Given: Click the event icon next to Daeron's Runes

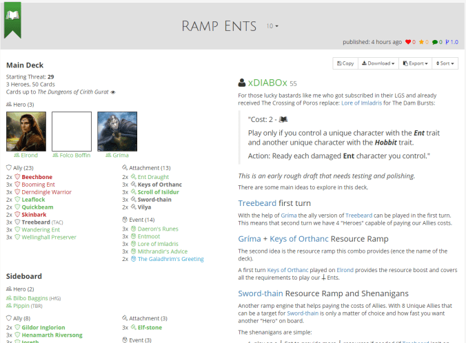Looking at the screenshot, I should (x=134, y=229).
